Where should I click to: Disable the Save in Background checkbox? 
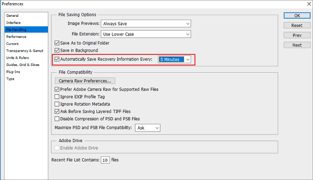point(57,50)
